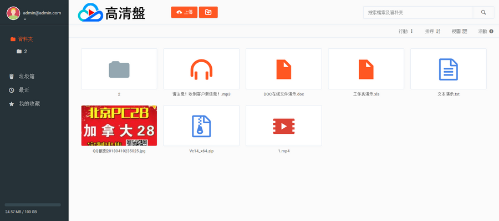
Task: Select the folder 2 grey folder icon
Action: pyautogui.click(x=119, y=69)
